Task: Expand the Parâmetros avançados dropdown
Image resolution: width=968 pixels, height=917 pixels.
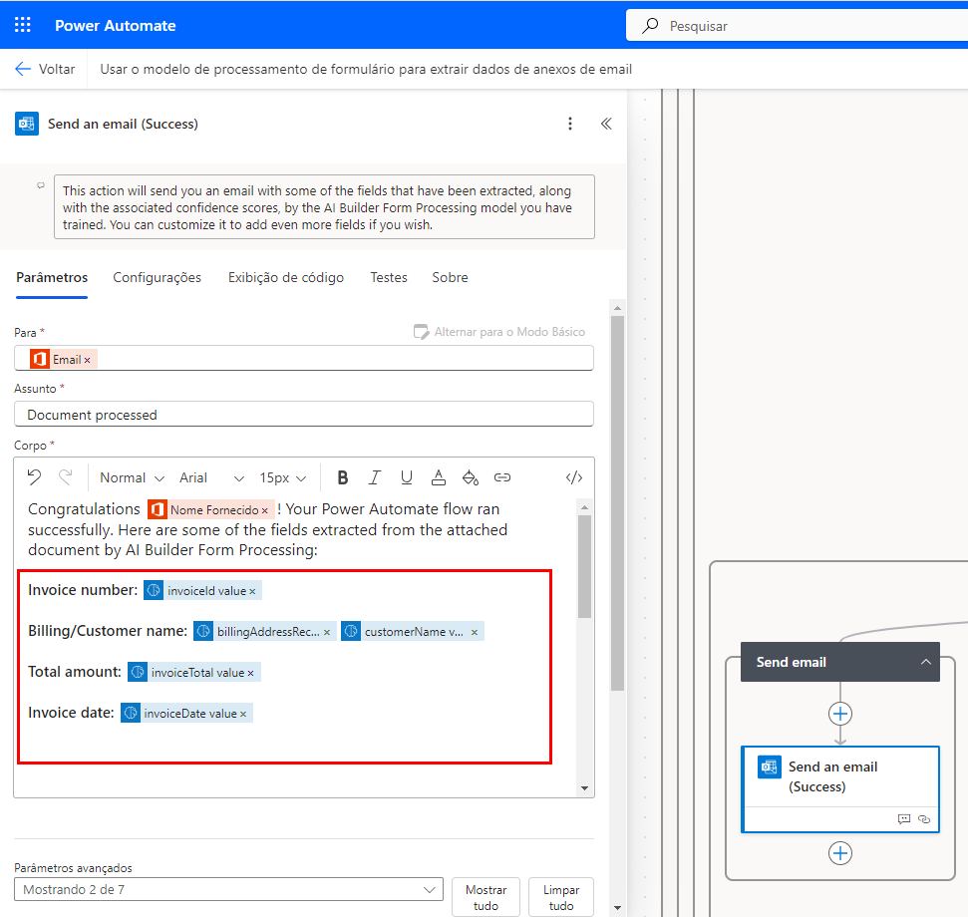Action: pyautogui.click(x=229, y=890)
